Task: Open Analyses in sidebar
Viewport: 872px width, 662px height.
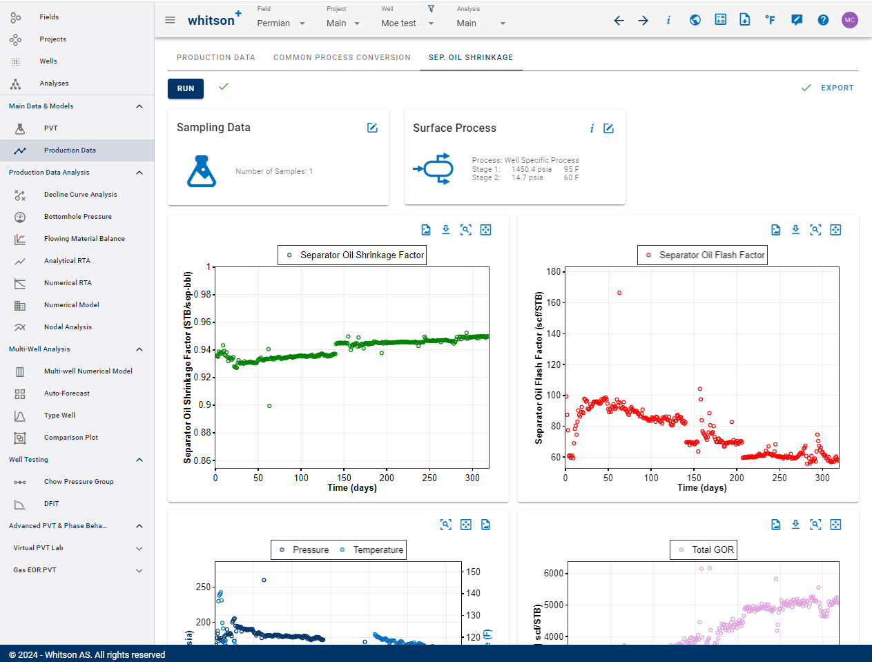Action: pos(77,84)
